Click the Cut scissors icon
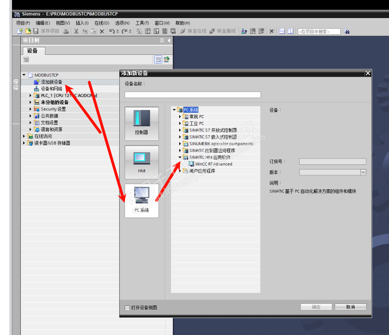The height and width of the screenshot is (335, 389). 76,31
